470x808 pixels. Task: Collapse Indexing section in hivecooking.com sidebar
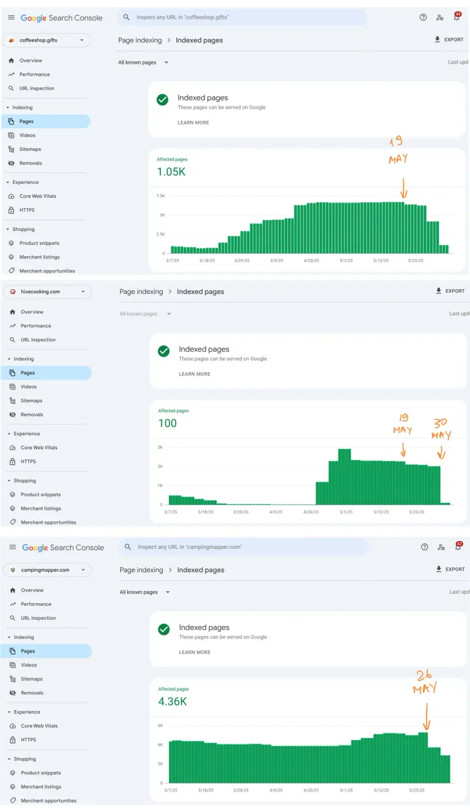pyautogui.click(x=21, y=359)
